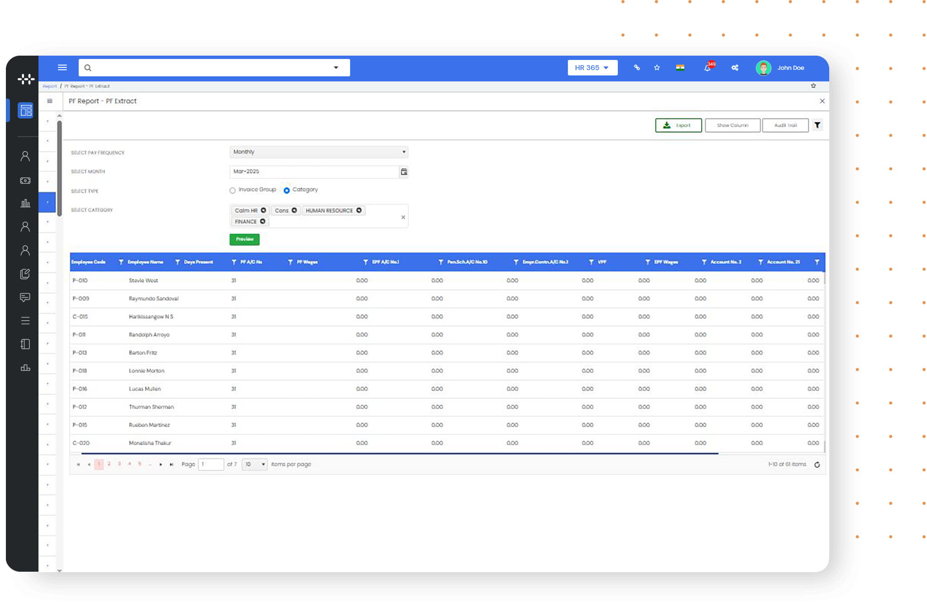Refresh the grid using the reload icon
Viewport: 927px width, 607px height.
click(x=817, y=465)
